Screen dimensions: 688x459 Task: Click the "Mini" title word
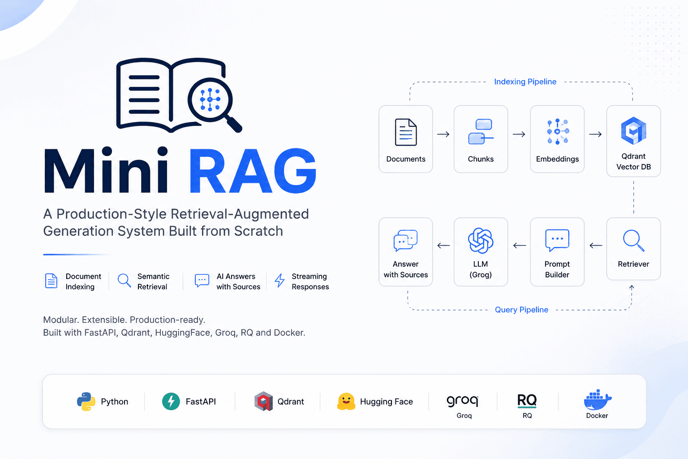(106, 170)
